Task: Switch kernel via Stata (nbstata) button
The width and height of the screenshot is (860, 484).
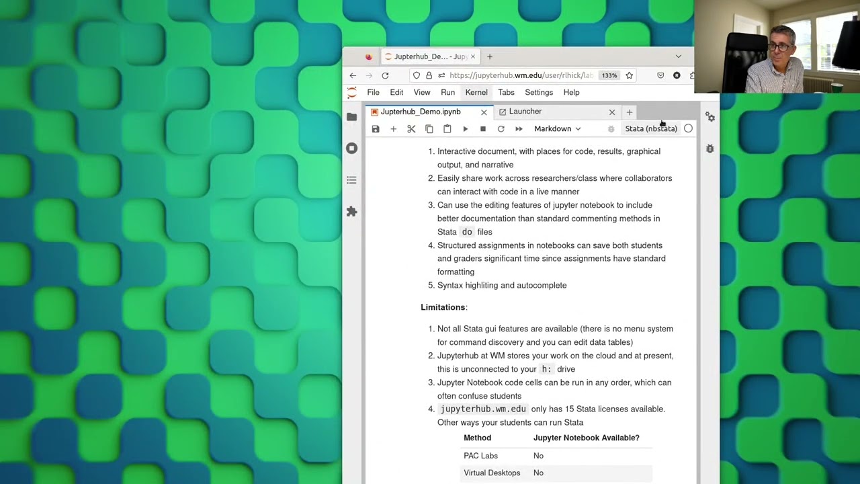Action: click(651, 128)
